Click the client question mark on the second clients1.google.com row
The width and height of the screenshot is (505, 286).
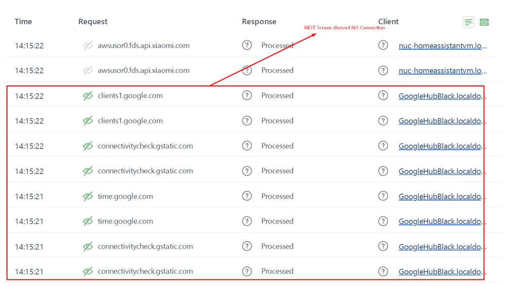383,121
